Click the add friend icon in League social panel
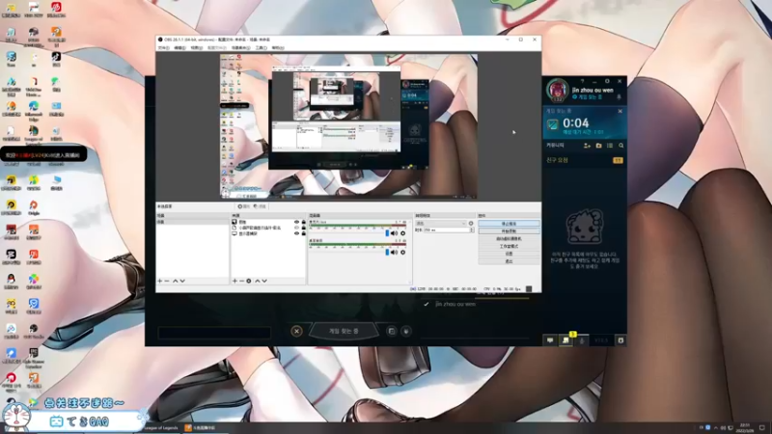Viewport: 772px width, 434px height. [x=587, y=146]
